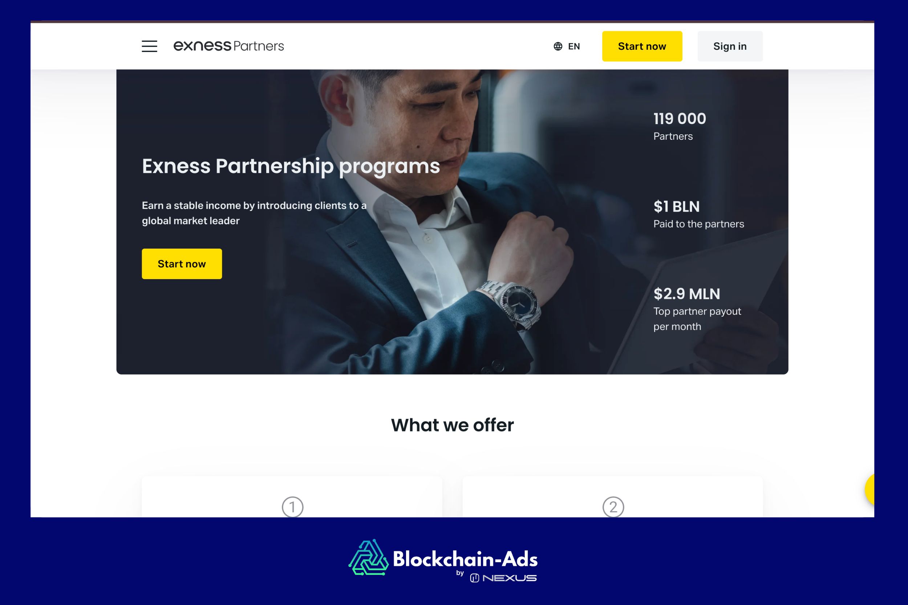Click the second offer card

click(613, 497)
